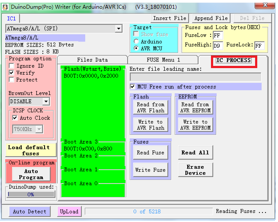The image size is (278, 222).
Task: Open the 750KHz ICSP clock dropdown
Action: 39,129
